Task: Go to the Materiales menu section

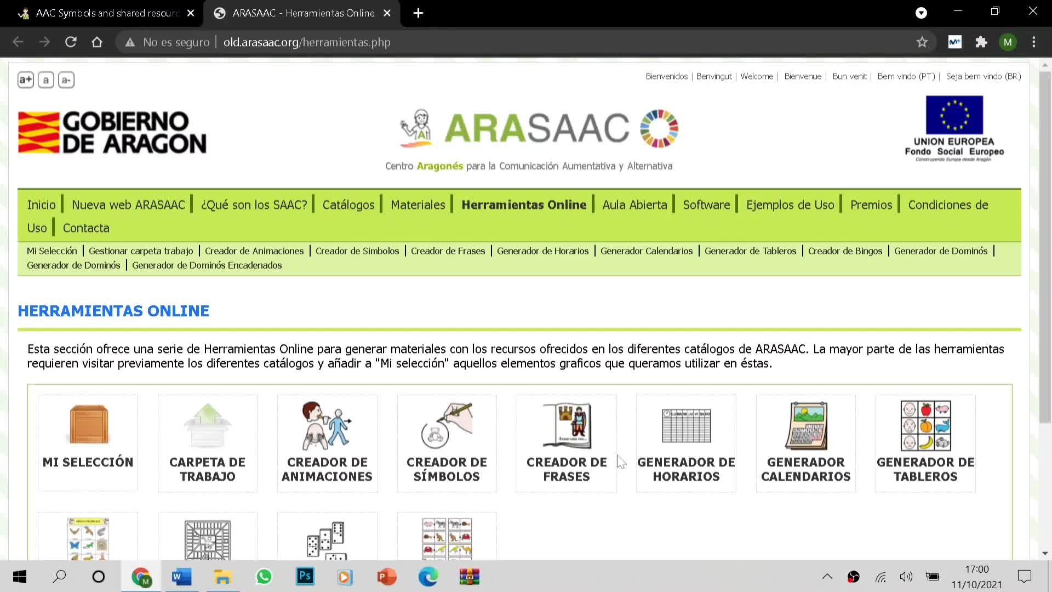Action: pos(418,205)
